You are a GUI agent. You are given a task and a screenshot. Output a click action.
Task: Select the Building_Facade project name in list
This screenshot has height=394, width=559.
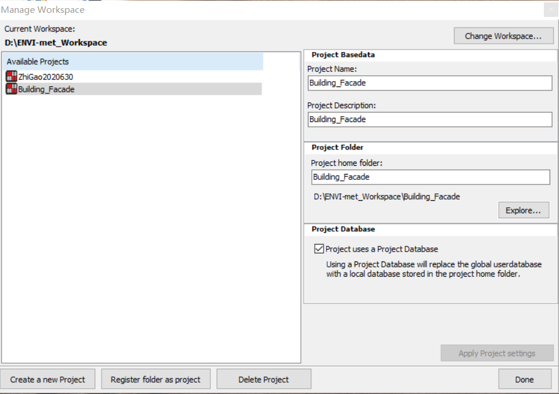[46, 89]
